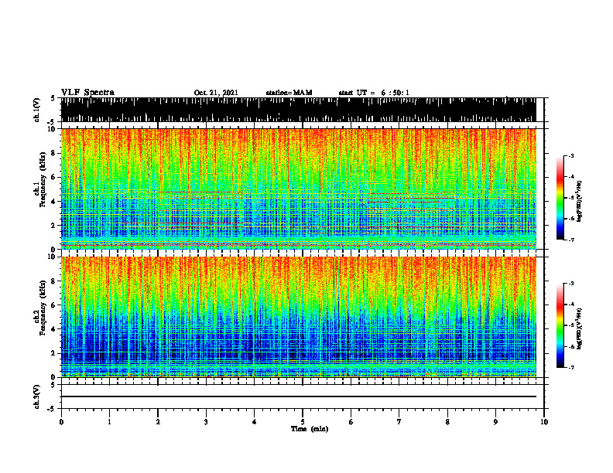The height and width of the screenshot is (473, 613).
Task: Click the -7 tick on ch.2 colorbar
Action: [571, 367]
